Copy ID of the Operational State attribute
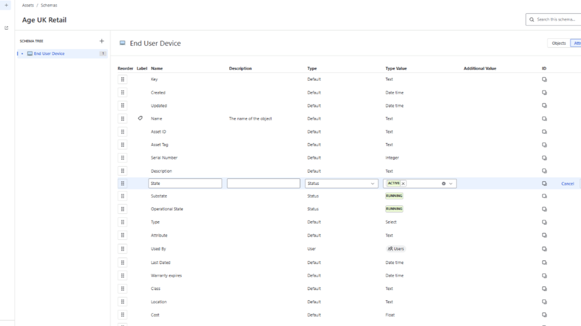Image resolution: width=581 pixels, height=326 pixels. (544, 209)
